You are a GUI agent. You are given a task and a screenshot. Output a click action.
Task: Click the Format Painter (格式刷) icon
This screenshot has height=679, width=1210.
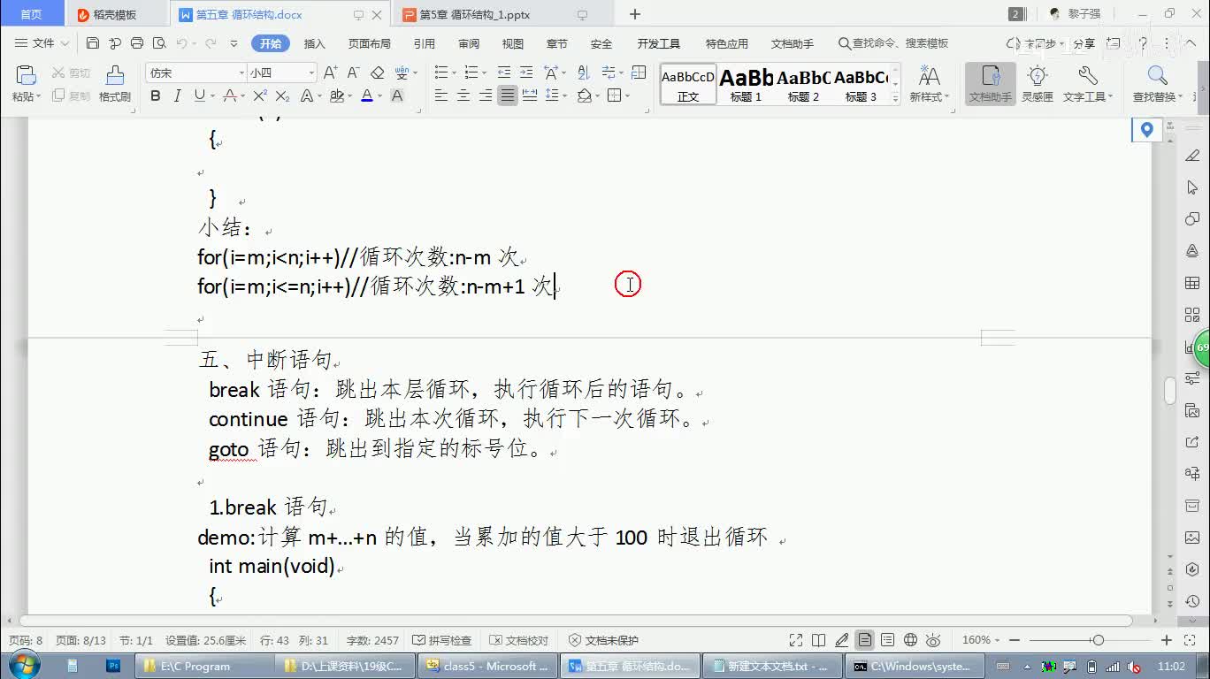pyautogui.click(x=114, y=84)
